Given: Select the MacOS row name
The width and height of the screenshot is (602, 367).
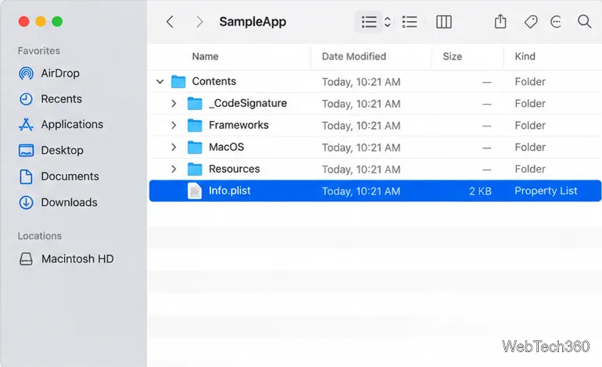Looking at the screenshot, I should click(x=226, y=147).
